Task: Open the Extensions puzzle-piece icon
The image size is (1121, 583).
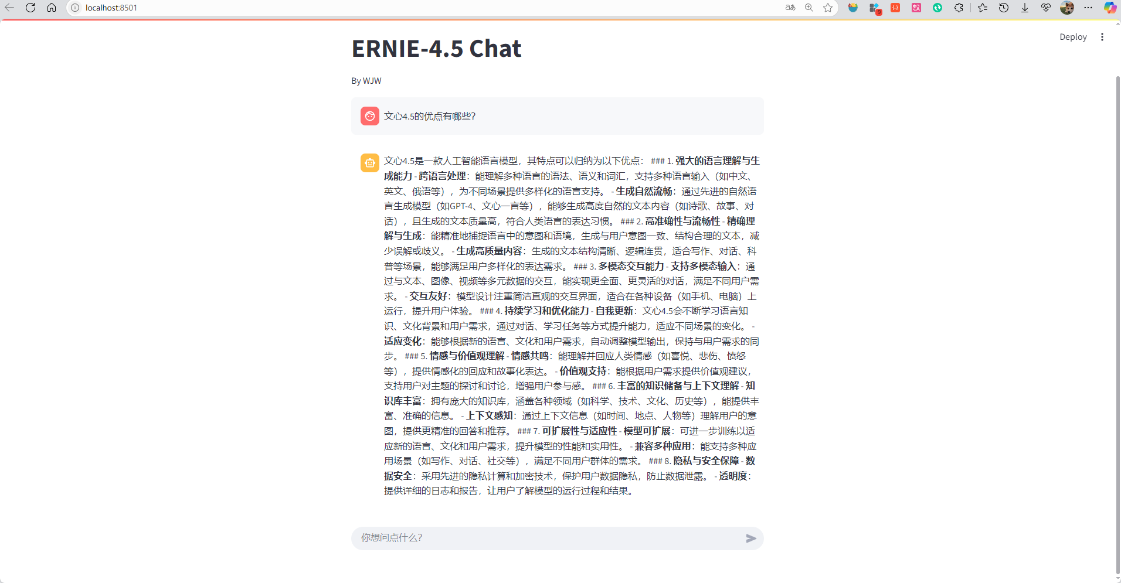Action: (x=959, y=8)
